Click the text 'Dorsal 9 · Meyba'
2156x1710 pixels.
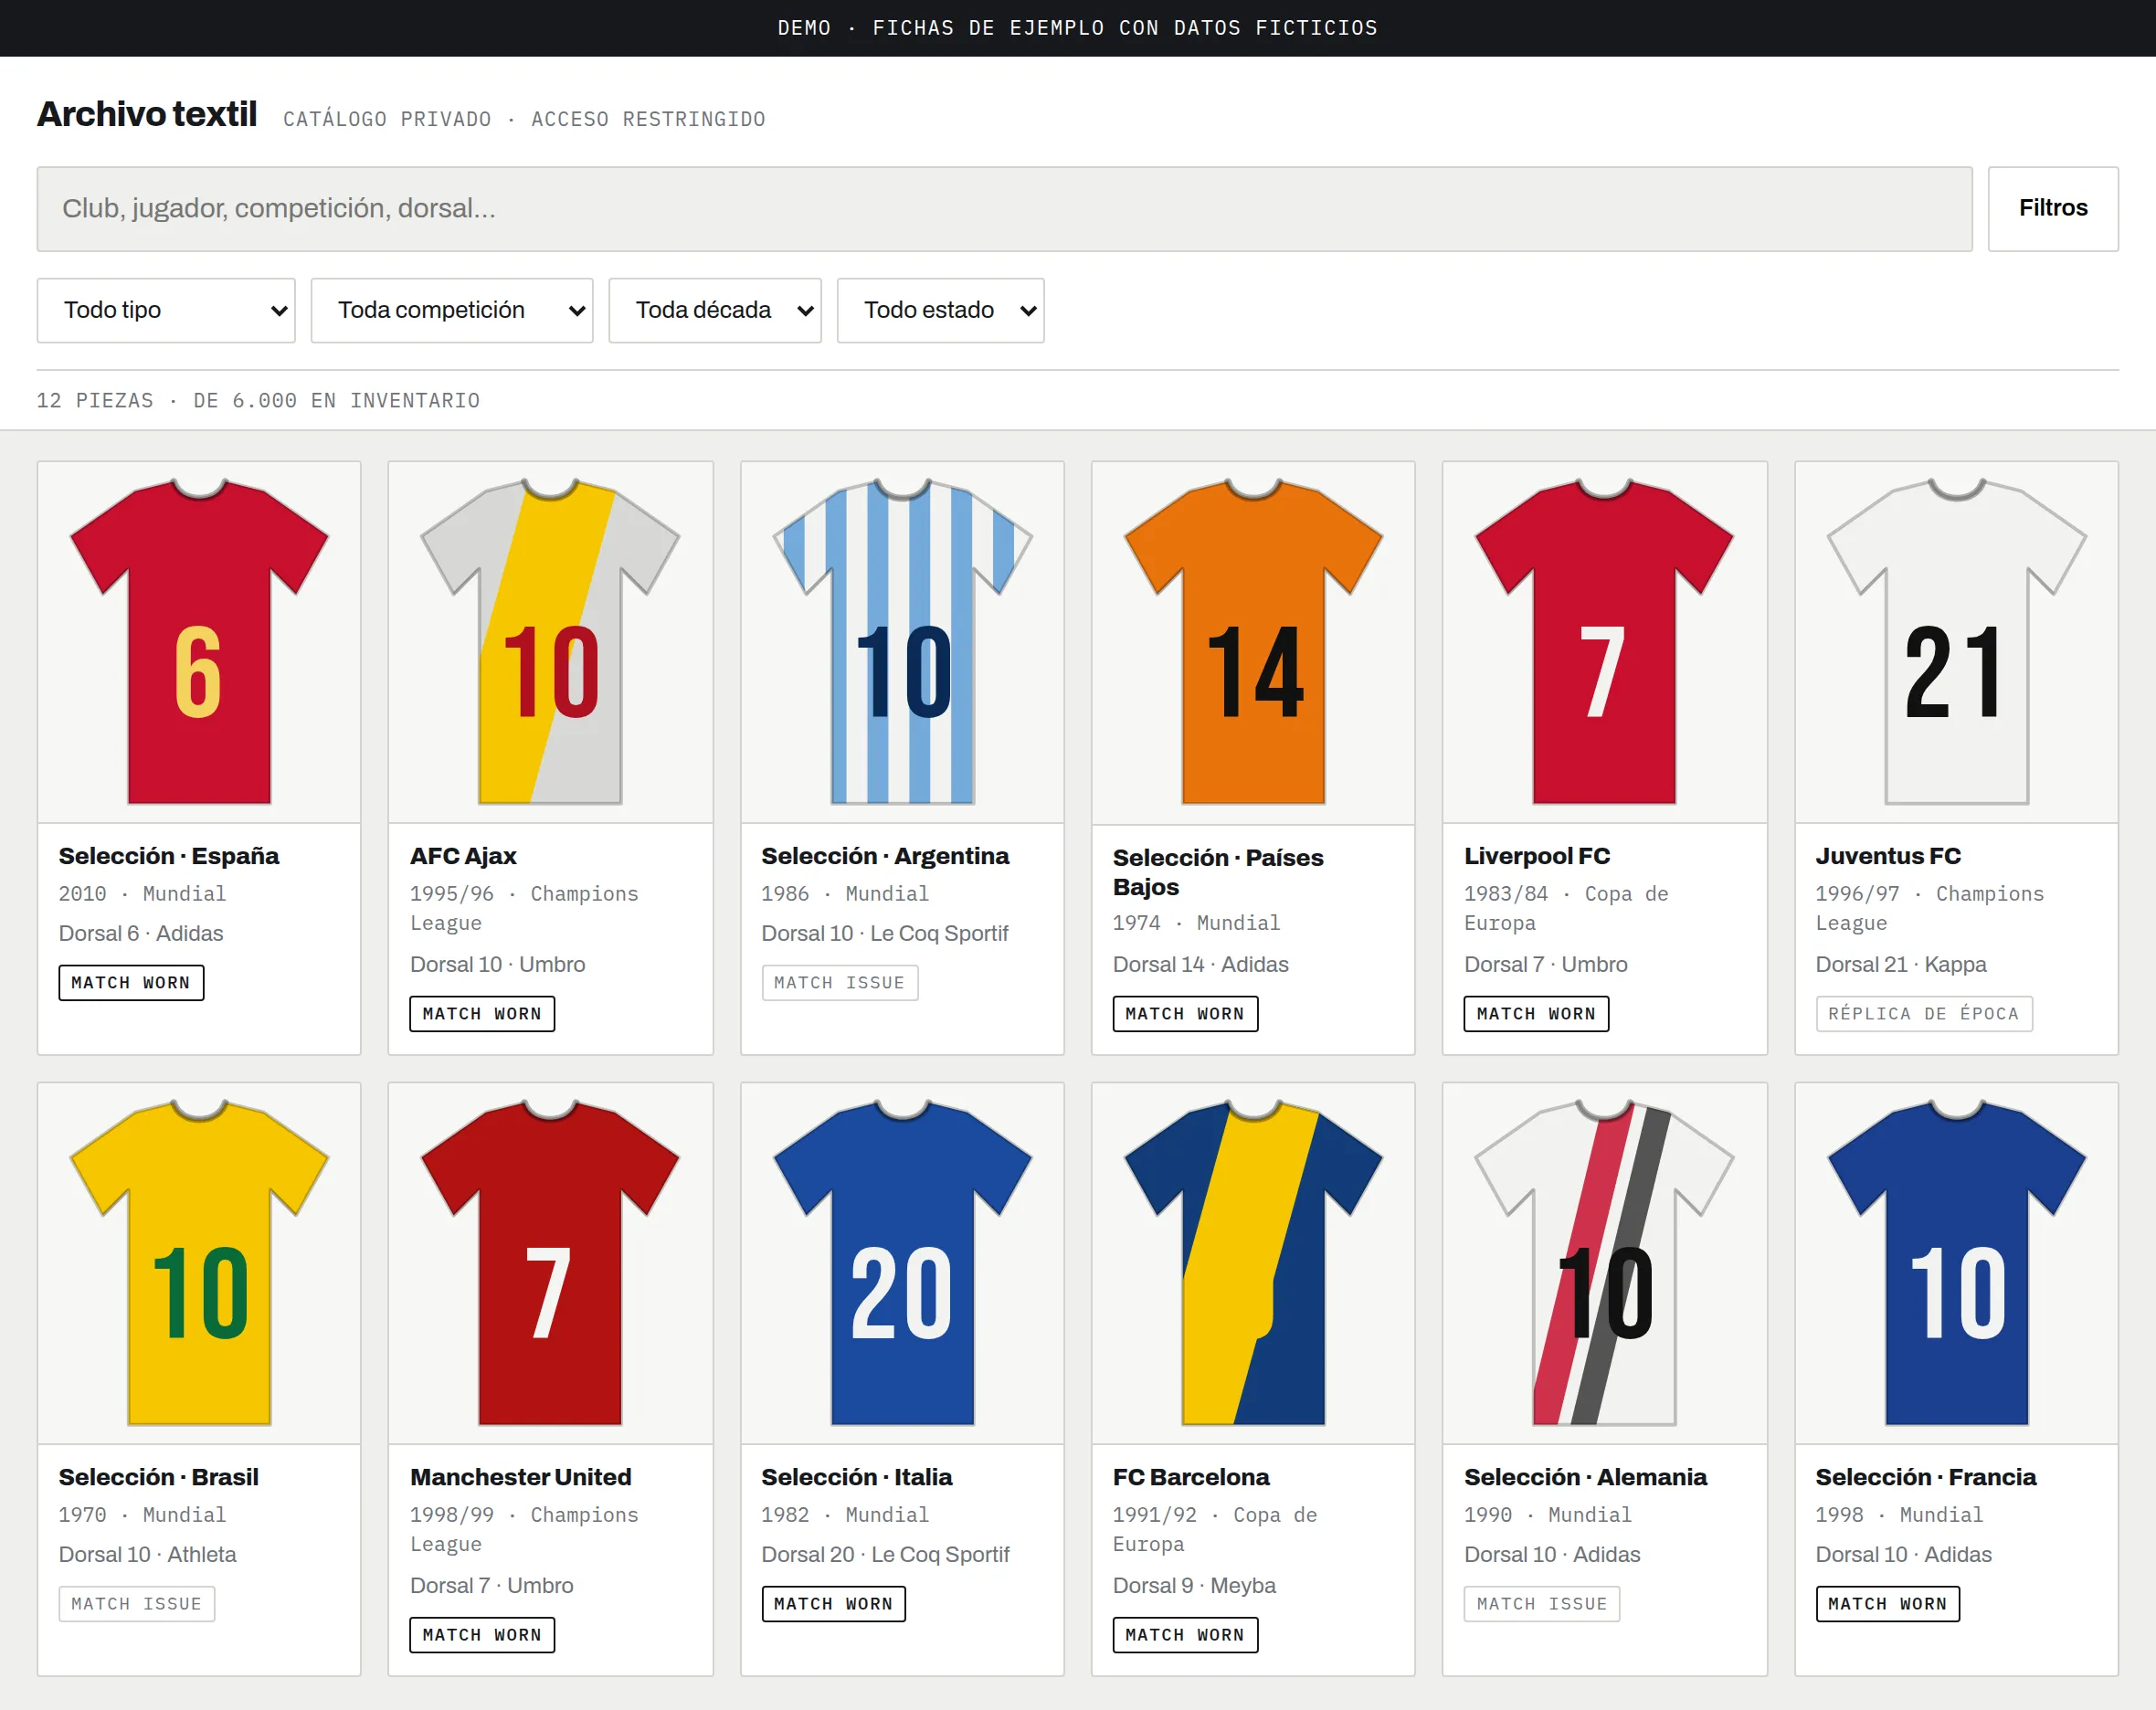coord(1194,1585)
